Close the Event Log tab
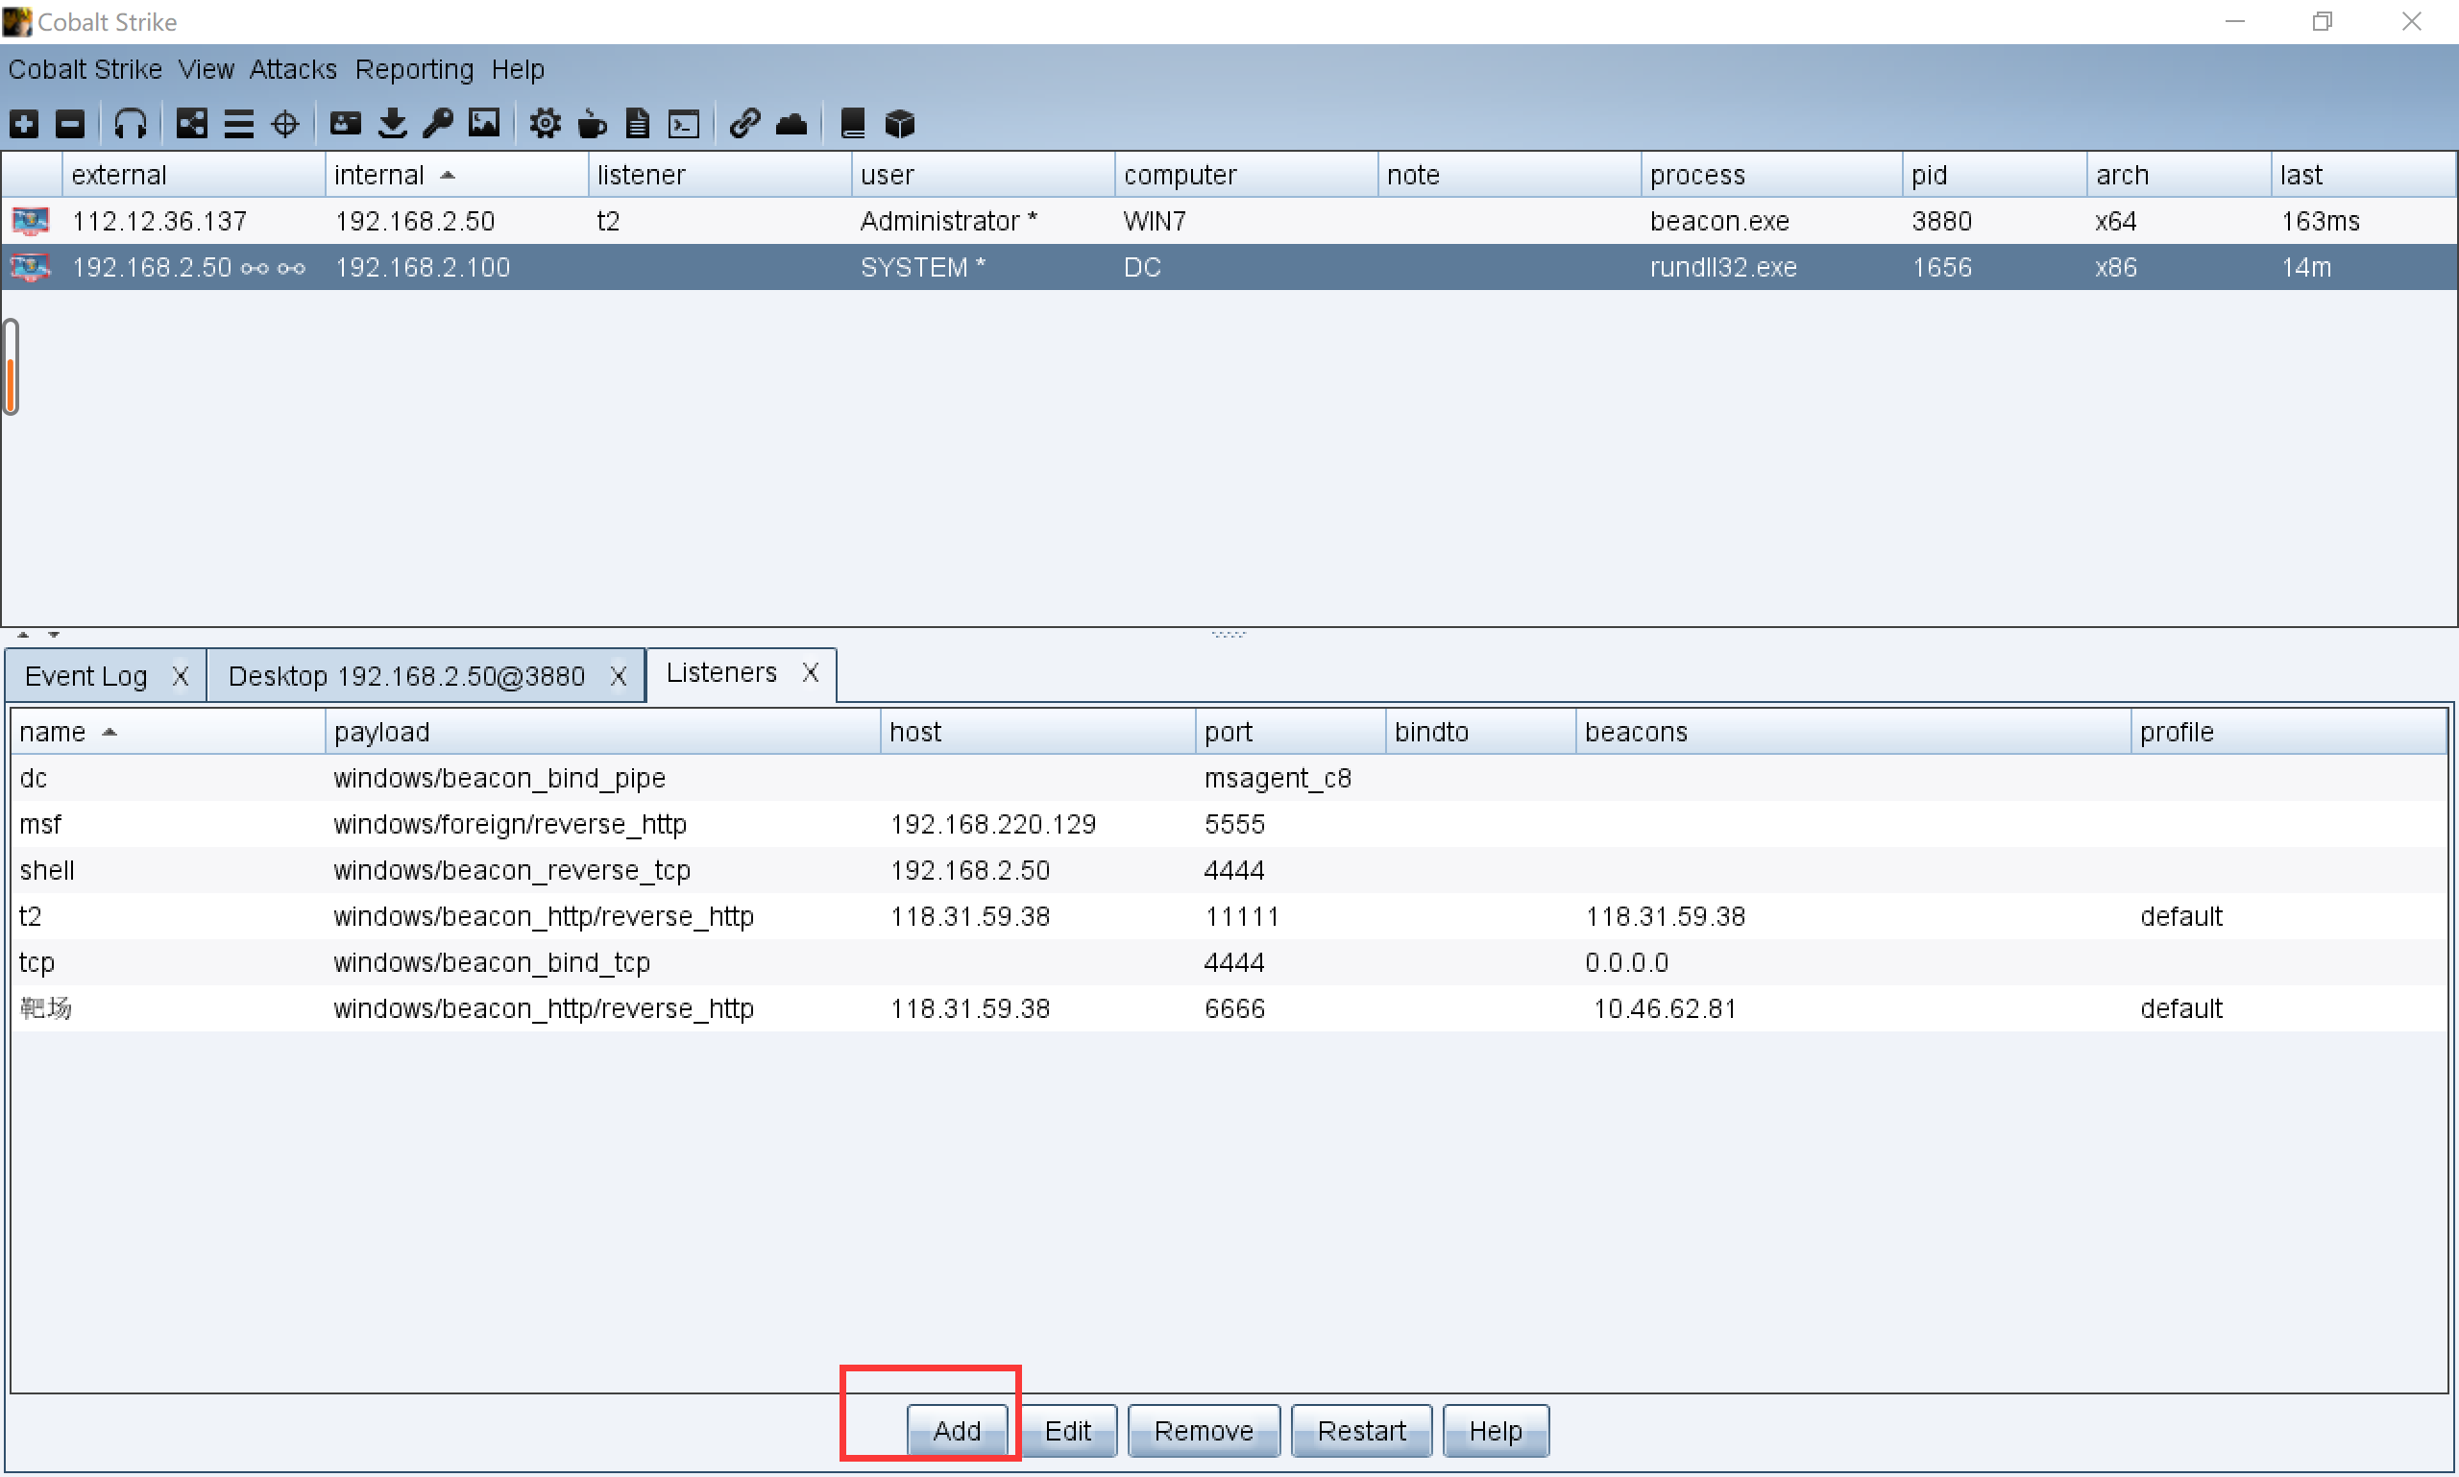The height and width of the screenshot is (1477, 2459). 181,676
